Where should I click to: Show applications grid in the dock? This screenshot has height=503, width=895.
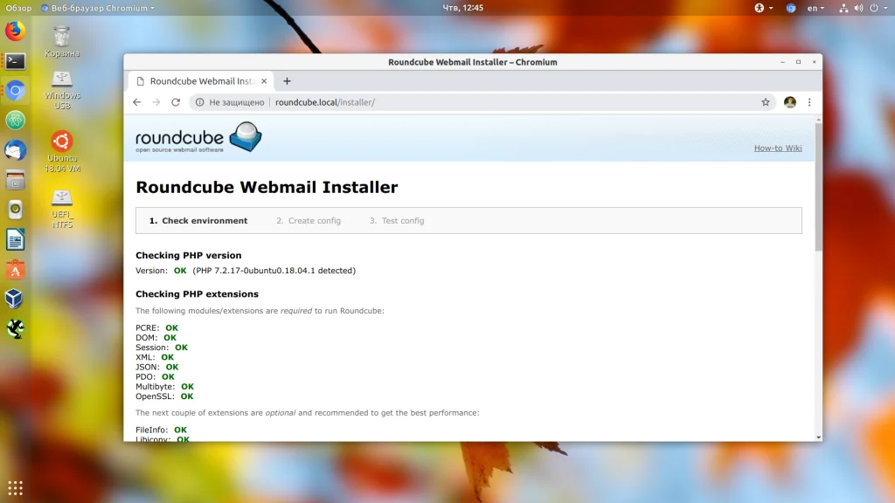16,488
